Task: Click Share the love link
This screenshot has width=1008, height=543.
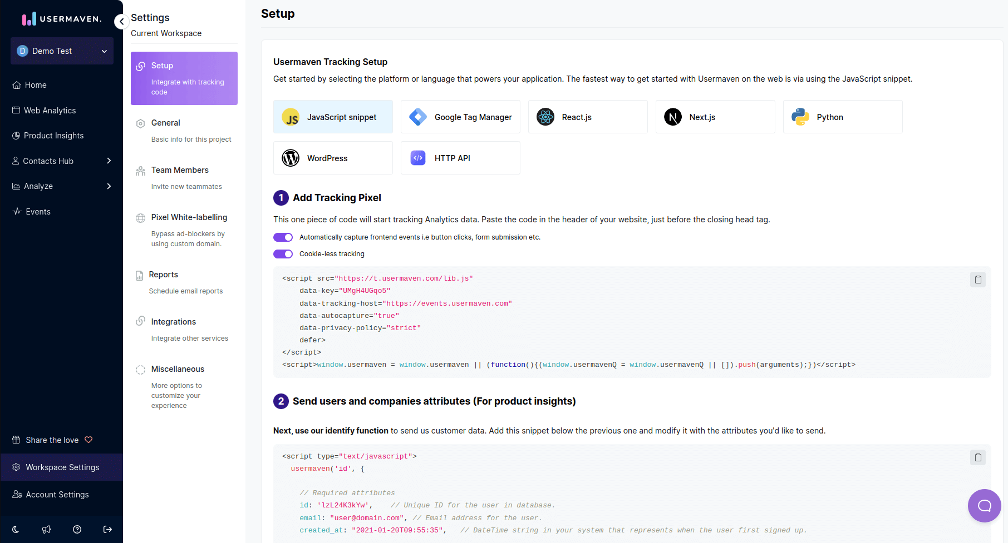Action: pos(52,440)
